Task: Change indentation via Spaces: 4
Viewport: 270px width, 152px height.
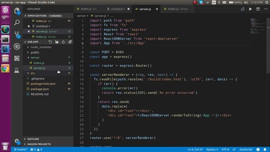Action: click(212, 149)
